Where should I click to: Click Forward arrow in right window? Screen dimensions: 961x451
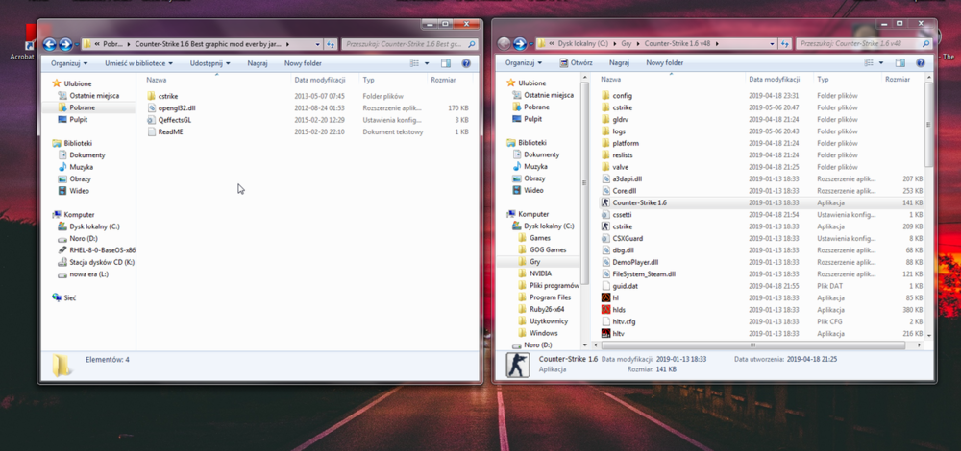(x=520, y=44)
